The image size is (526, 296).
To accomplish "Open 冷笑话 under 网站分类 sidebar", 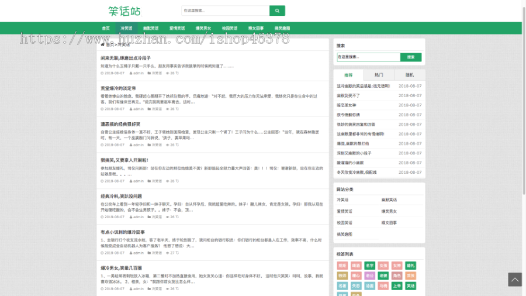I will [342, 199].
